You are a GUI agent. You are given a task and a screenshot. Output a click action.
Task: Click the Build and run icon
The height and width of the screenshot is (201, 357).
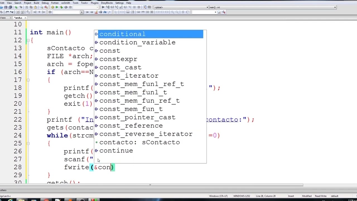pyautogui.click(x=61, y=7)
